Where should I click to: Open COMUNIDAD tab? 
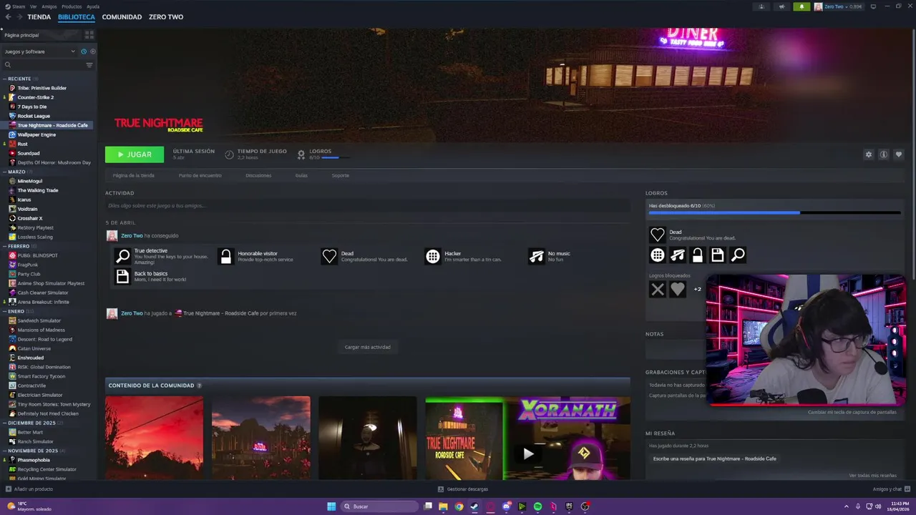point(122,17)
